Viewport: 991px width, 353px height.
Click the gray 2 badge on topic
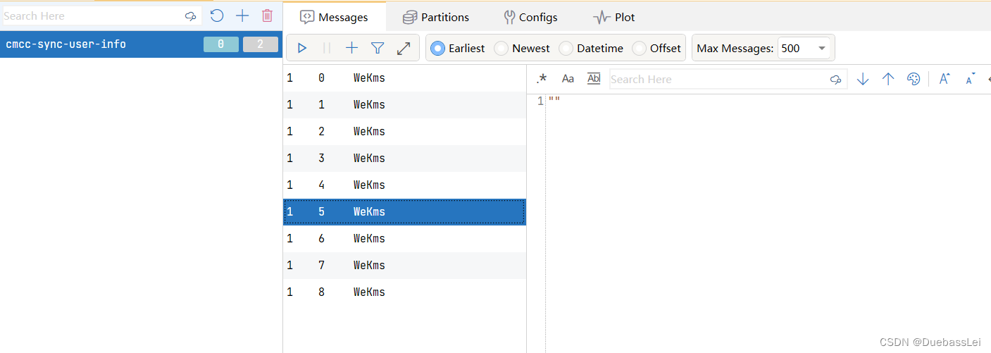click(x=261, y=44)
